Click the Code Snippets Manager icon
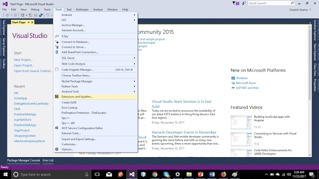Viewport: 319px width, 179px height. coord(57,70)
